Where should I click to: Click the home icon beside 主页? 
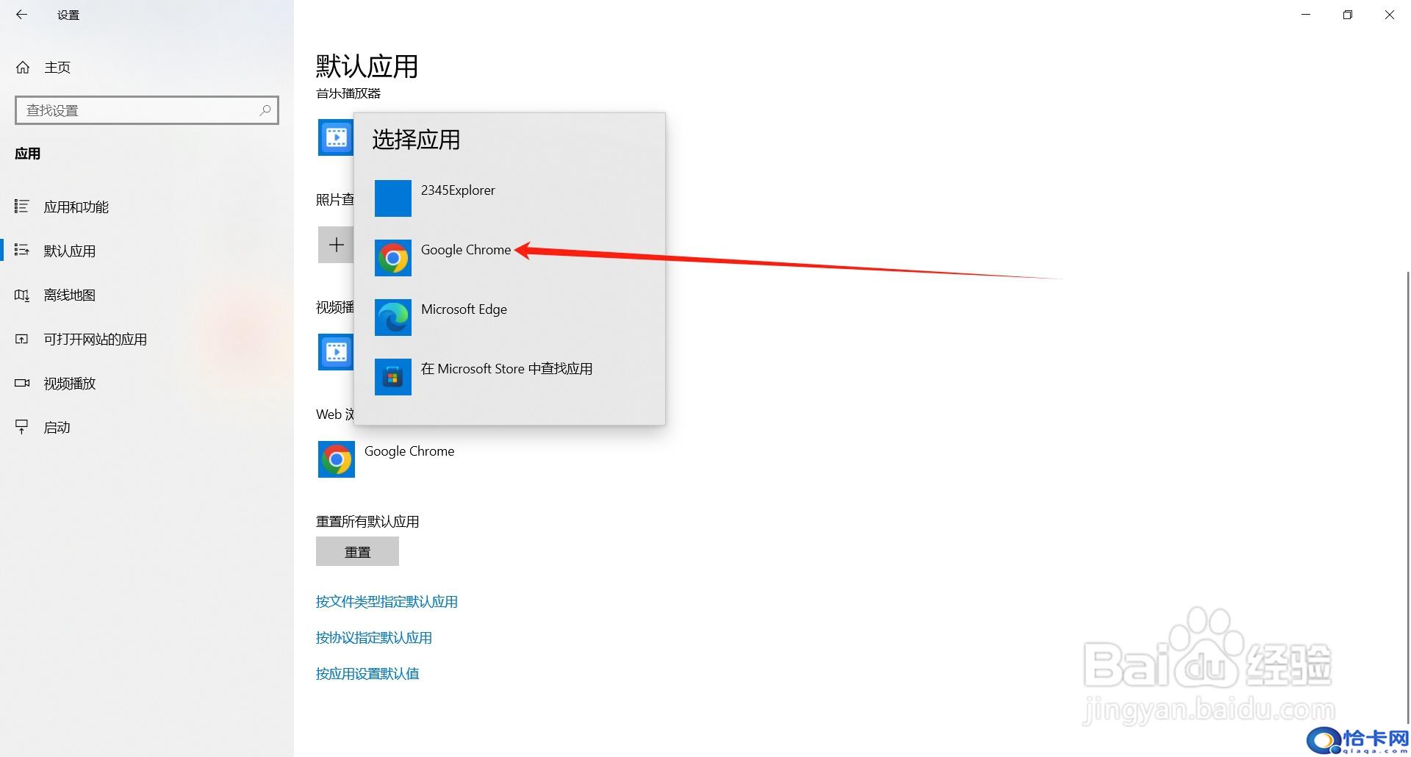pos(23,68)
